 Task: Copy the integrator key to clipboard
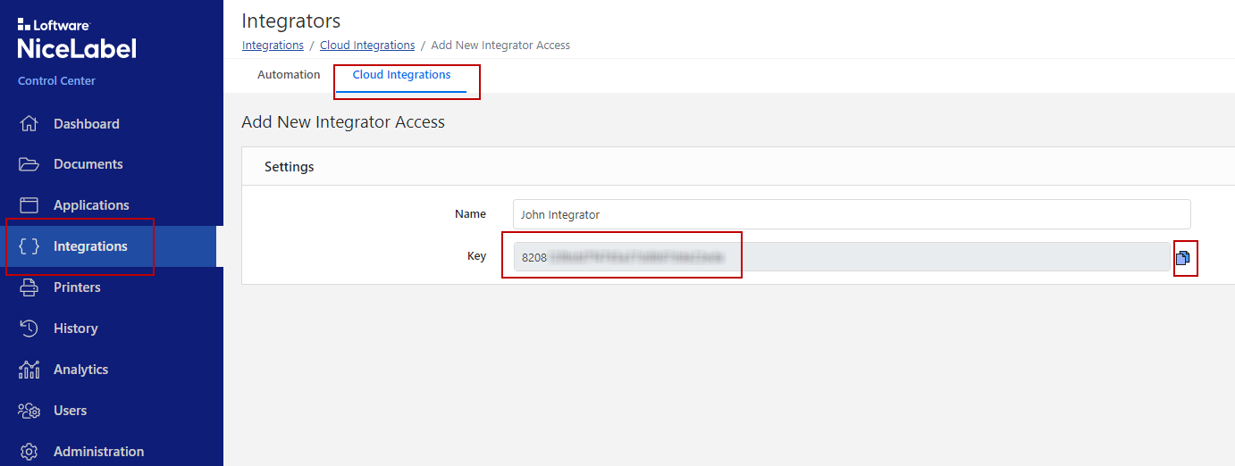click(x=1183, y=258)
